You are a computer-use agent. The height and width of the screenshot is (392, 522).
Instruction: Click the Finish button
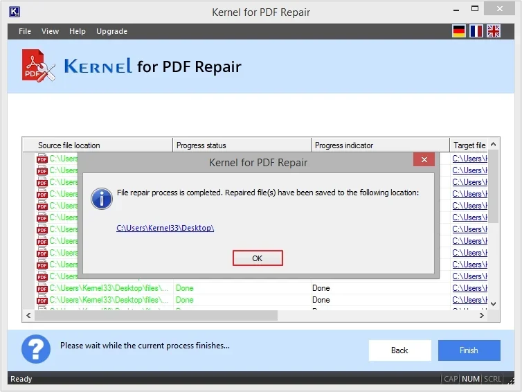[x=469, y=350]
